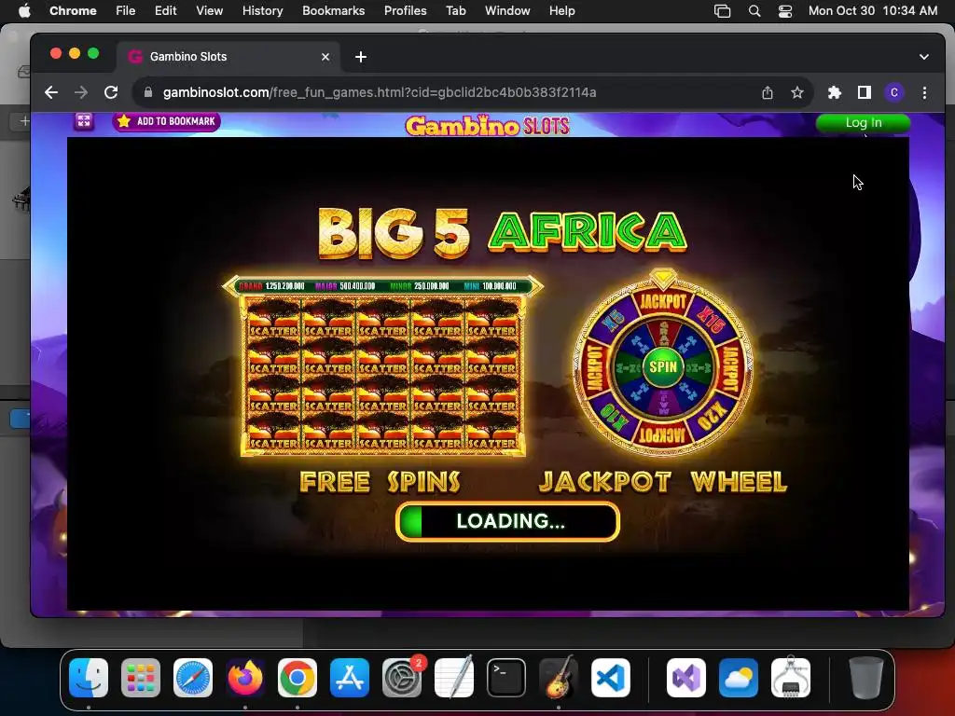Open Chrome from the dock

click(298, 678)
